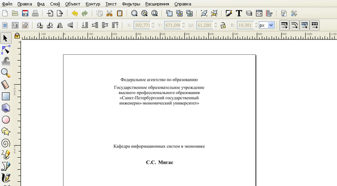Toggle width/height ratio lock

pyautogui.click(x=223, y=25)
